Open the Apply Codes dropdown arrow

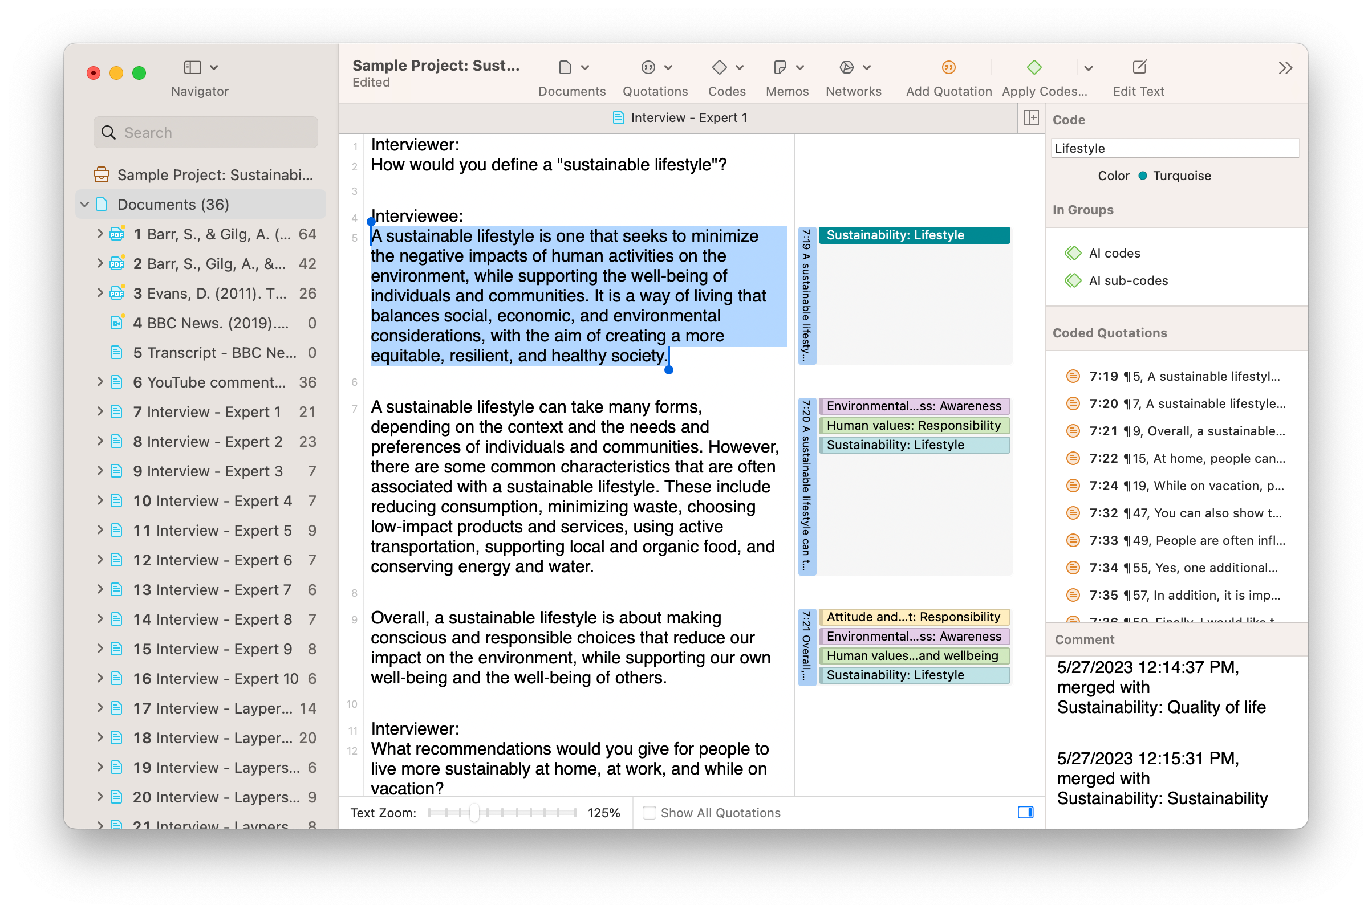1087,68
